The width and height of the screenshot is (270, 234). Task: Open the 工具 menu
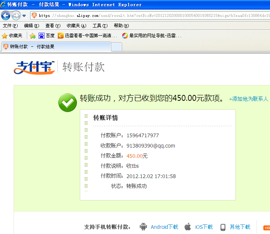100,26
